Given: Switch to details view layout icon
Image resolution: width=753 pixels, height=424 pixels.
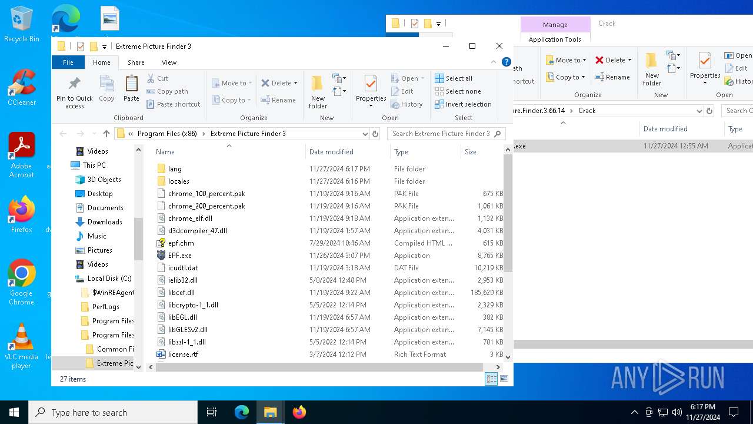Looking at the screenshot, I should click(491, 379).
